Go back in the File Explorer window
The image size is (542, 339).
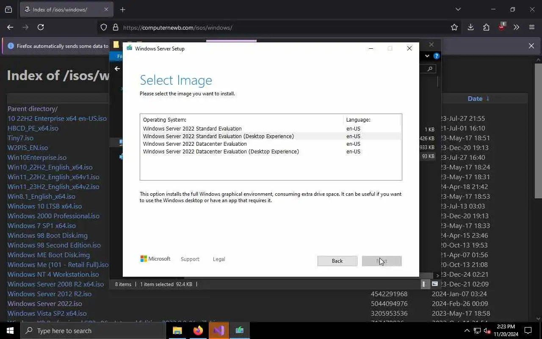(x=117, y=69)
